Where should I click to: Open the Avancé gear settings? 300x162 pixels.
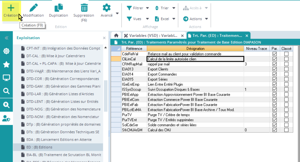coord(106,8)
